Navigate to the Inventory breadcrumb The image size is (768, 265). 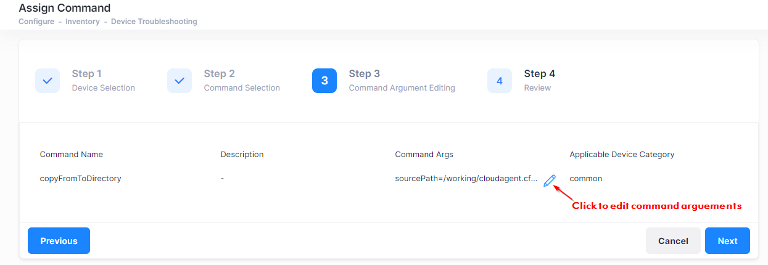(x=83, y=22)
